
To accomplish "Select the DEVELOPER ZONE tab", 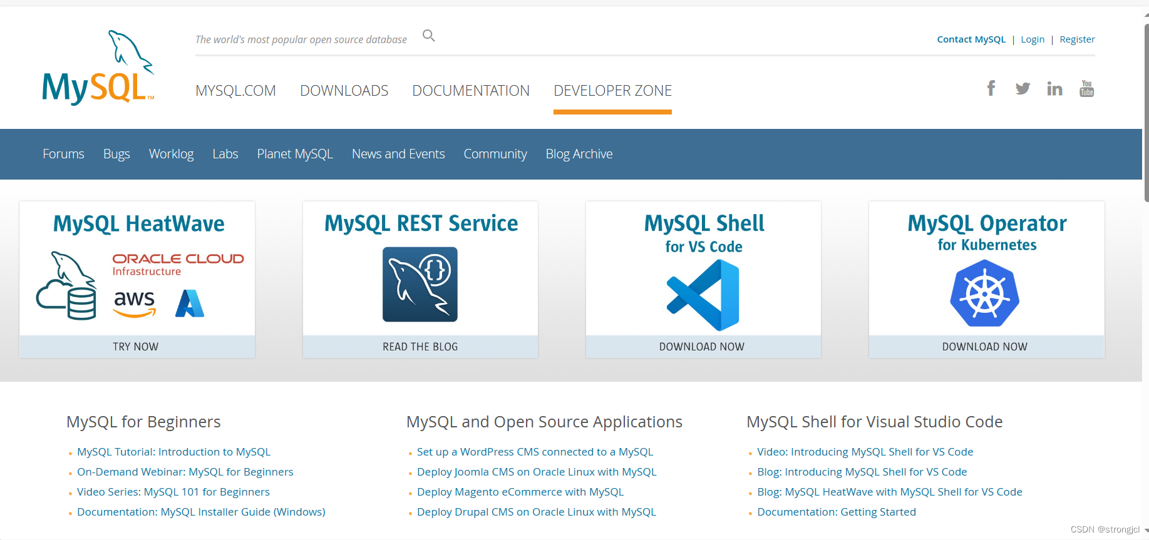I will click(612, 91).
